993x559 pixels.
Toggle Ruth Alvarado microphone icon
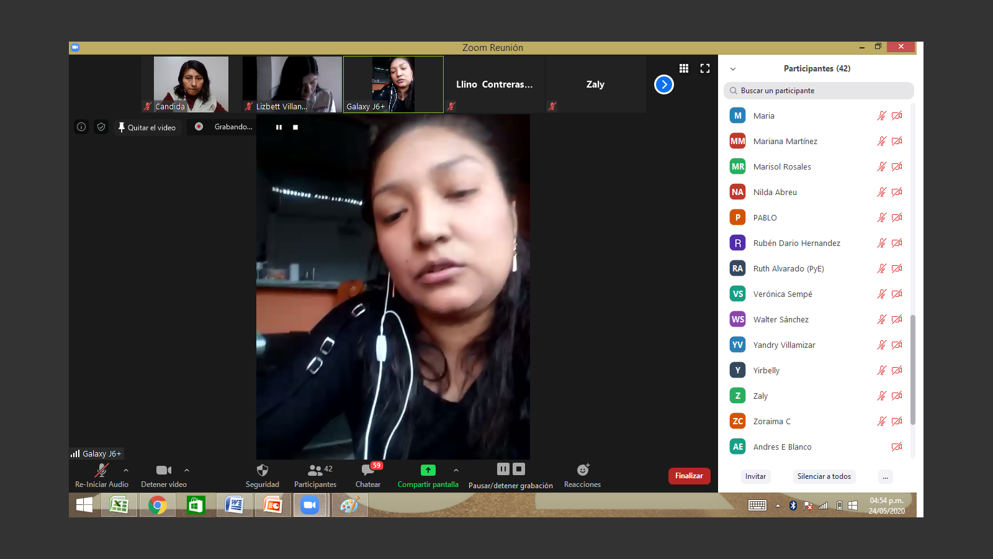(881, 268)
